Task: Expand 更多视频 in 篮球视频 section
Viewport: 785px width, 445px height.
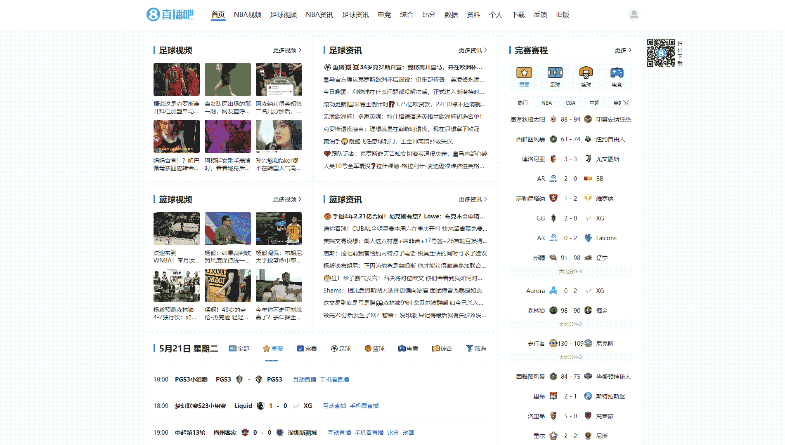Action: pyautogui.click(x=287, y=199)
